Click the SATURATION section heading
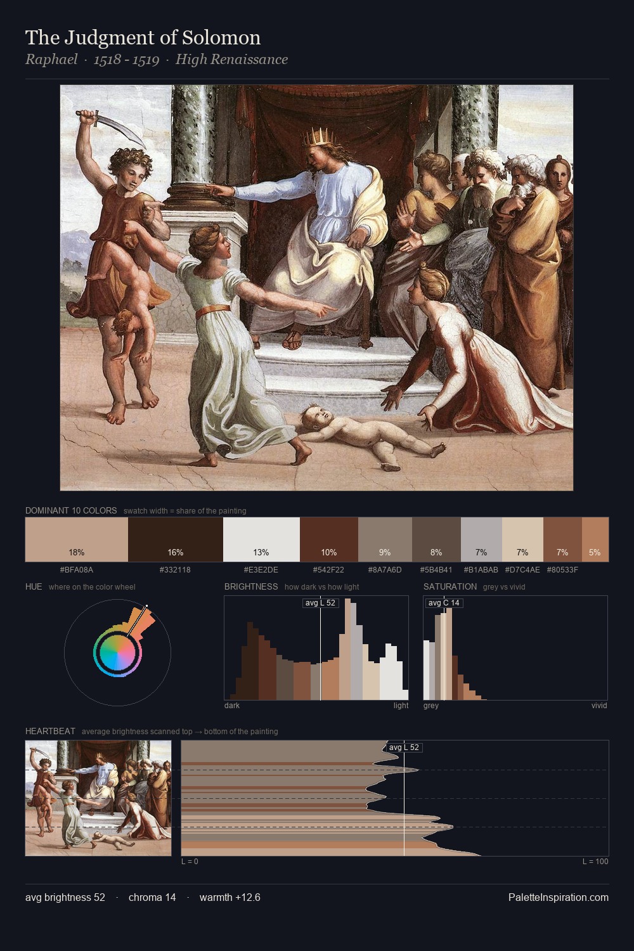Viewport: 634px width, 951px height. pyautogui.click(x=450, y=586)
